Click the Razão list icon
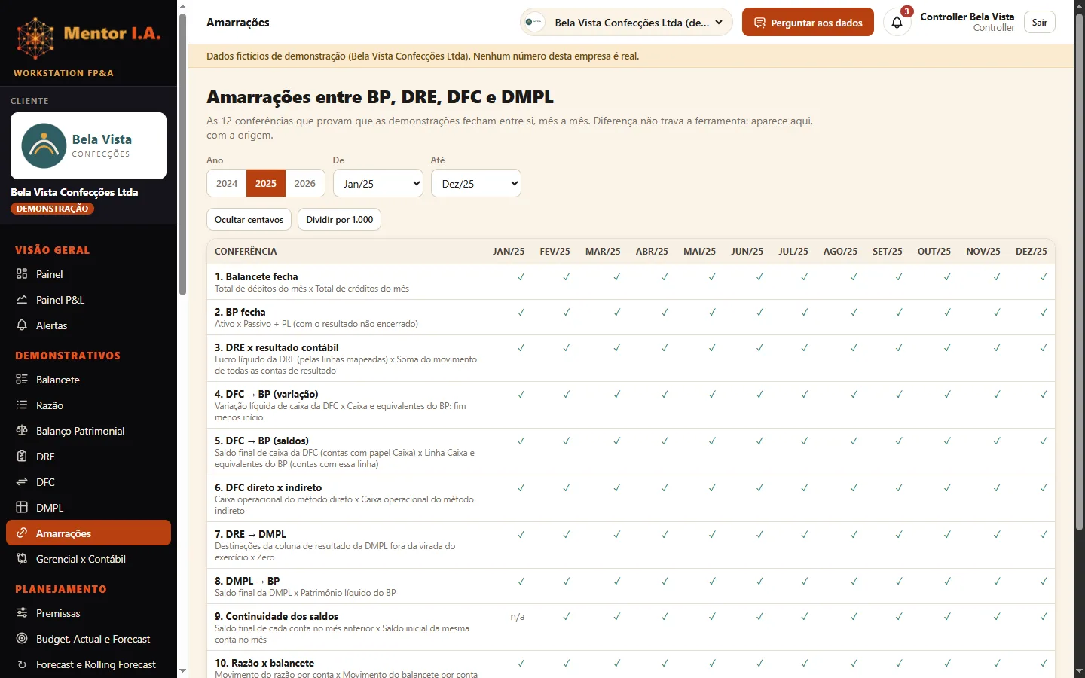1085x678 pixels. click(22, 405)
